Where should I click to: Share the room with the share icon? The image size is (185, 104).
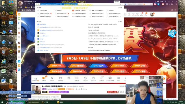pyautogui.click(x=122, y=92)
